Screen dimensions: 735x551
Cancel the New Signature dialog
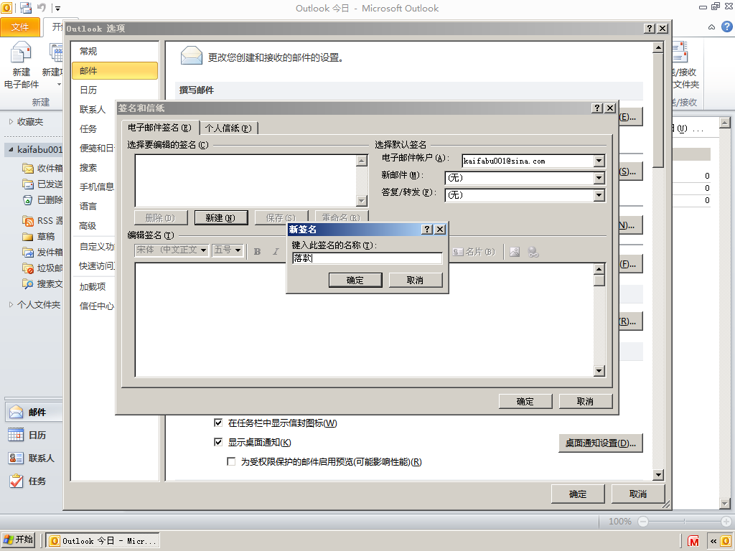(x=416, y=281)
